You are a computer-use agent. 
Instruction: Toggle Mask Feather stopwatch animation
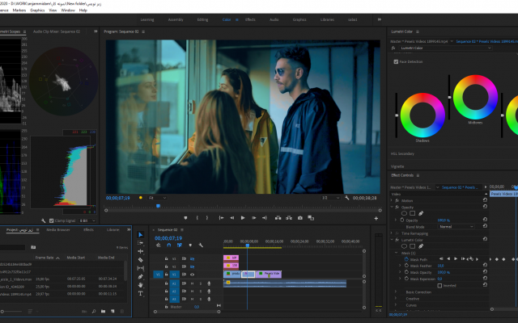pos(406,266)
